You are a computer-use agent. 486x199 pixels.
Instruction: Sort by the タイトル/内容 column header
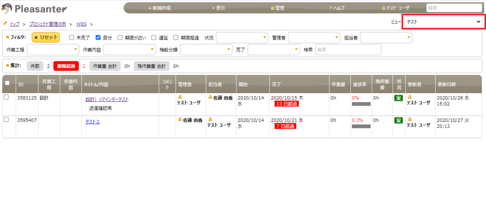[120, 84]
